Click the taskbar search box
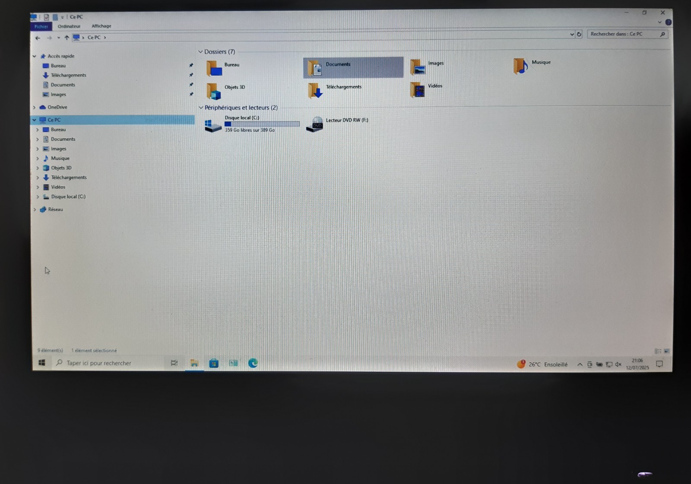Screen dimensions: 691x484 click(x=109, y=363)
